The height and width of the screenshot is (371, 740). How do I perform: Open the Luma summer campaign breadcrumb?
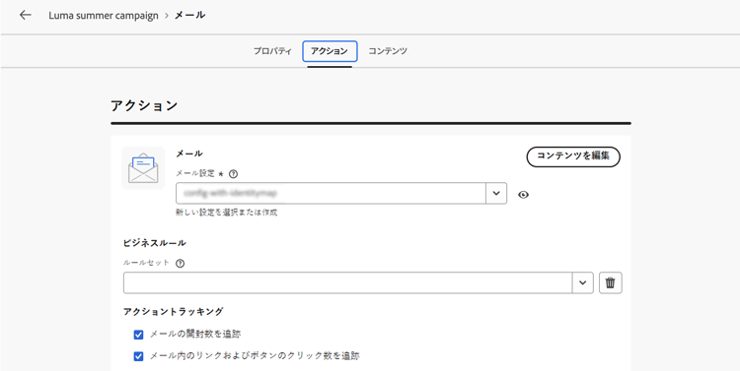click(104, 16)
